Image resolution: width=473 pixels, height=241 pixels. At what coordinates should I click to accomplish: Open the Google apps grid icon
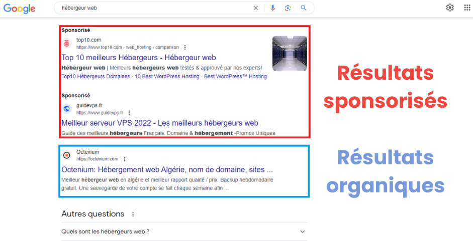[x=467, y=8]
